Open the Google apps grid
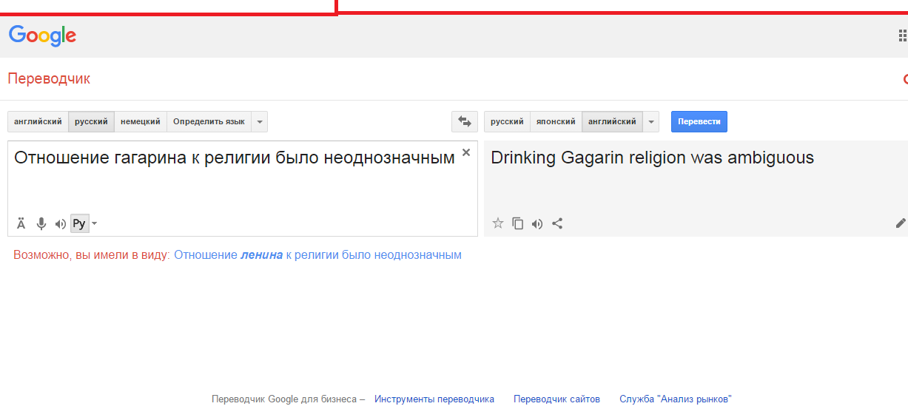The width and height of the screenshot is (908, 409). [903, 36]
